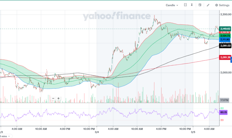This screenshot has width=232, height=138.
Task: Open the Candle chart type dropdown
Action: click(170, 5)
